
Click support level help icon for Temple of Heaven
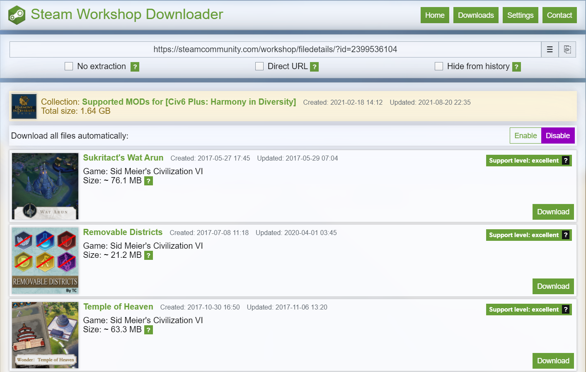(566, 310)
